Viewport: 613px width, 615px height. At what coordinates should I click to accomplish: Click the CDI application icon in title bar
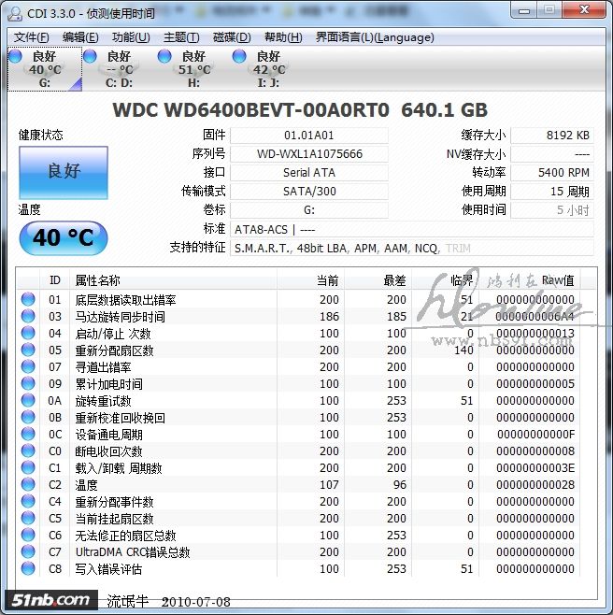tap(16, 11)
